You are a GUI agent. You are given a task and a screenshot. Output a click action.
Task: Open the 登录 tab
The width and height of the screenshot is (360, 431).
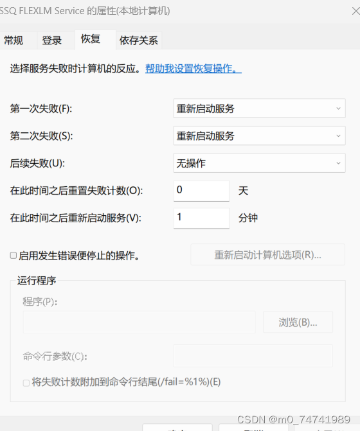tap(51, 40)
